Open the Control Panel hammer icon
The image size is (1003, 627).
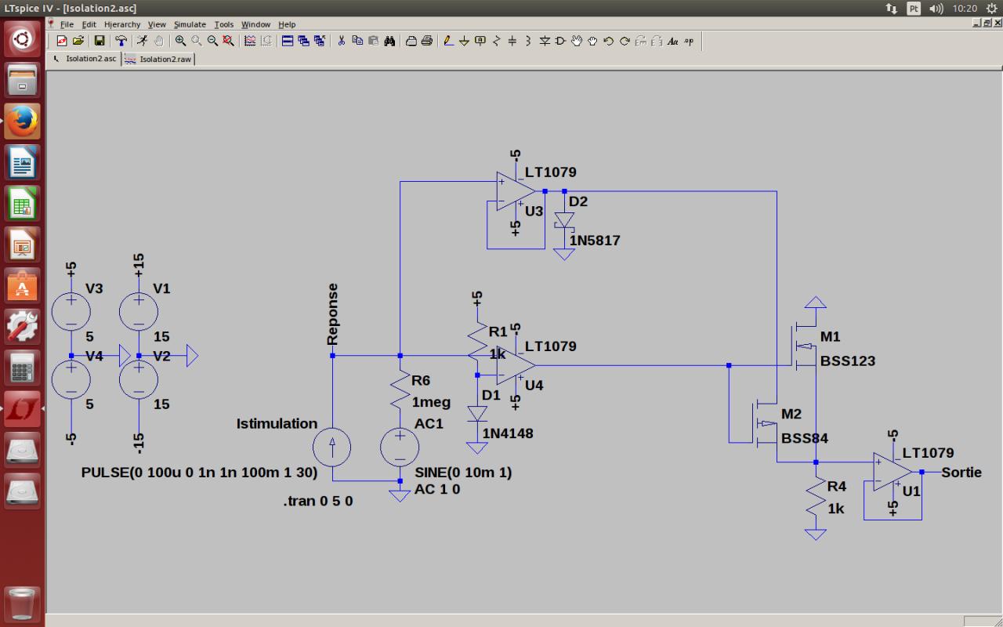[121, 41]
